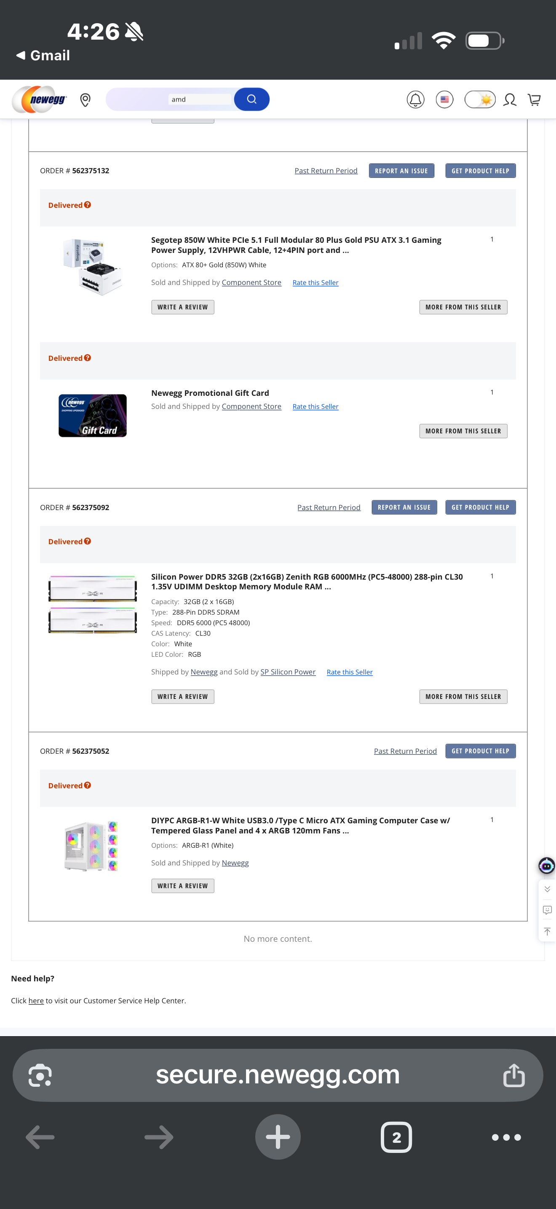Open the account profile icon
556x1209 pixels.
click(510, 99)
